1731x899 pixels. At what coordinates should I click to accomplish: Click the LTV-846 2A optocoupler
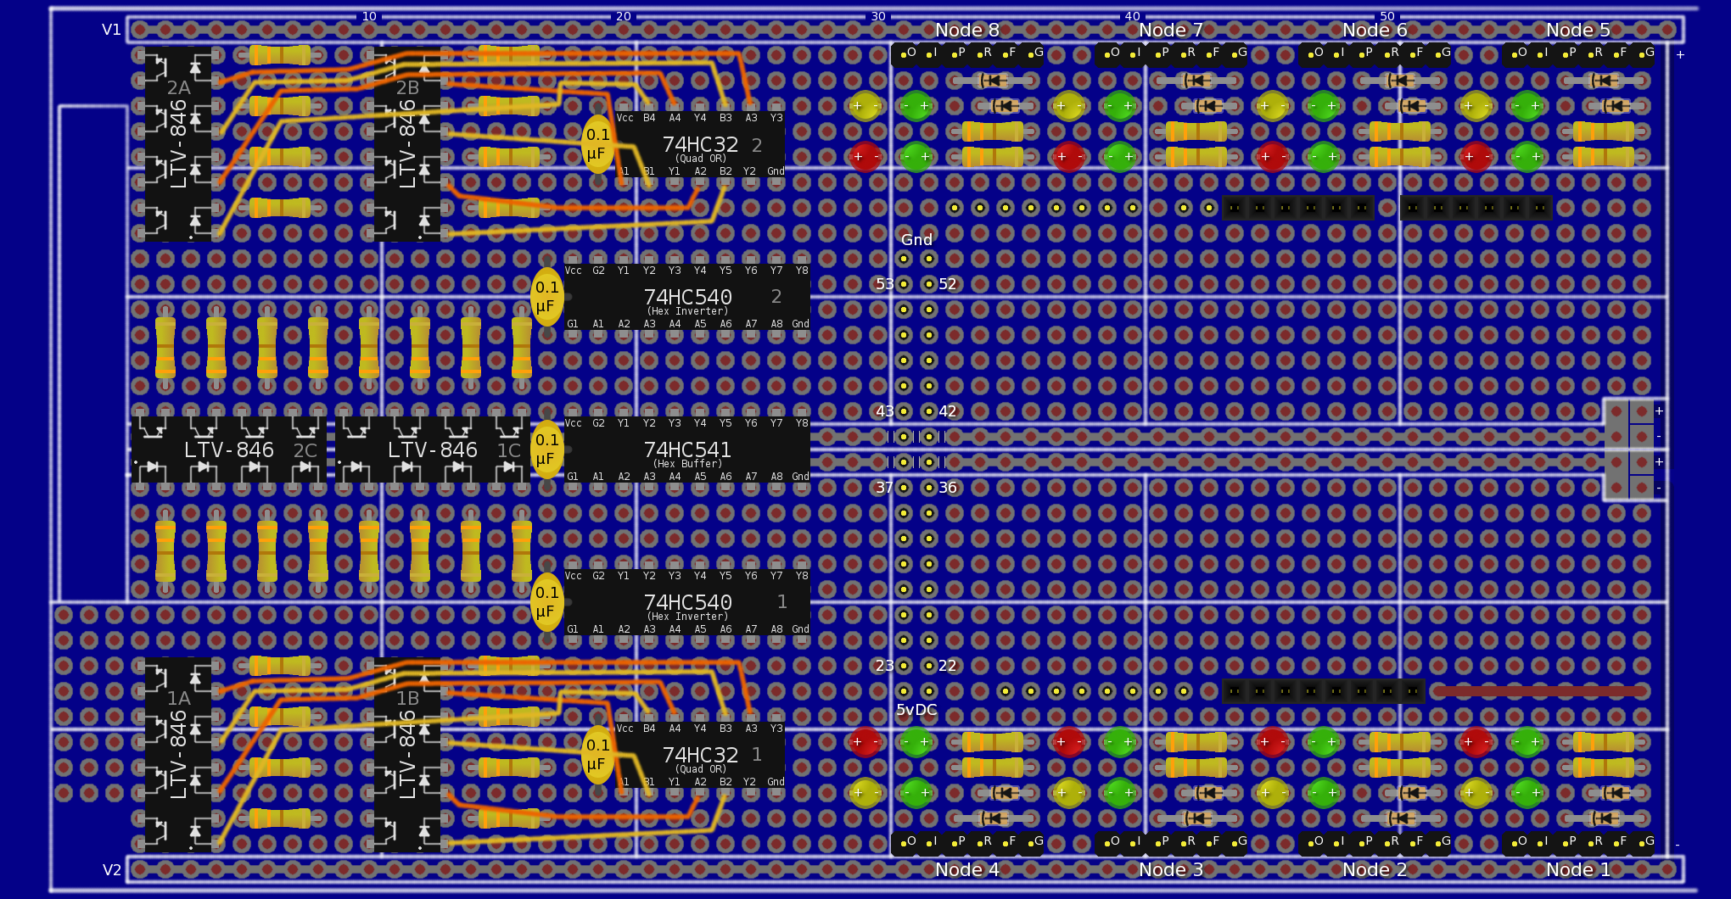pyautogui.click(x=178, y=144)
